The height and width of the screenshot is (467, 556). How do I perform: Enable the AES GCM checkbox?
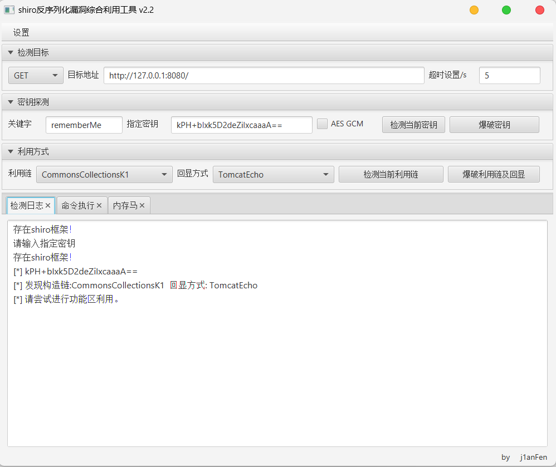coord(322,124)
